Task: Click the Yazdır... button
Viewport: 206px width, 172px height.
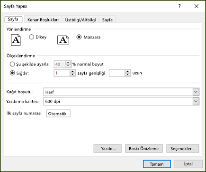Action: [107, 149]
